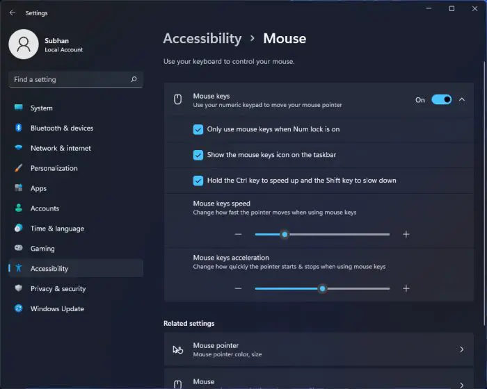Uncheck Hold Ctrl key to speed up option

[x=198, y=181]
